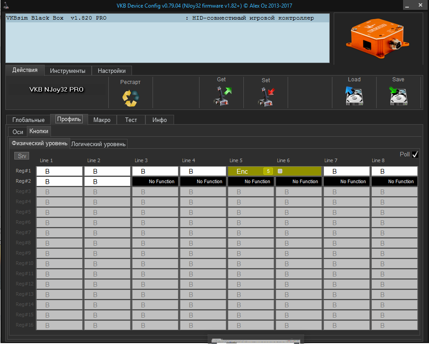Screen dimensions: 429x344
Task: Open the Макро tab
Action: [102, 120]
